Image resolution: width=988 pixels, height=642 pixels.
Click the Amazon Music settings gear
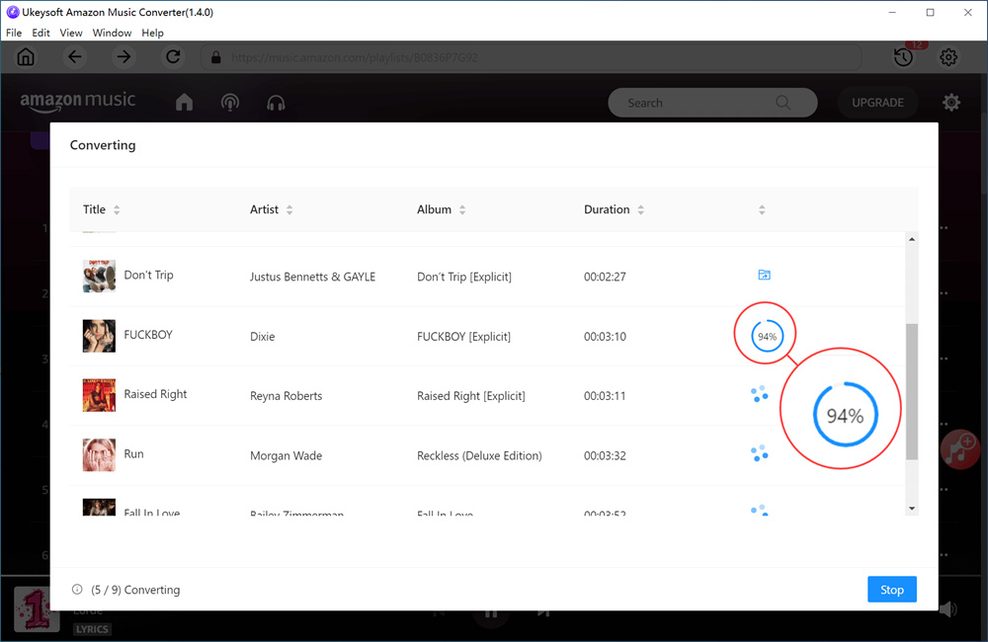[x=950, y=102]
